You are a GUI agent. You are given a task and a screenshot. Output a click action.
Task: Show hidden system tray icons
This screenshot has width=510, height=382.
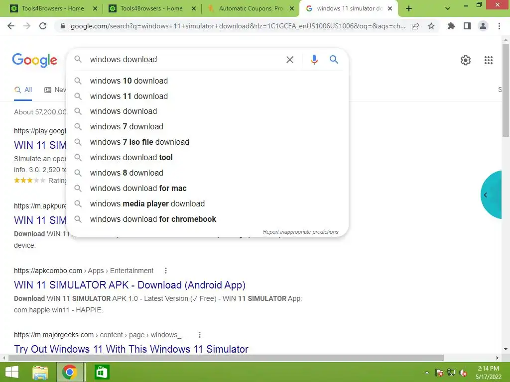427,373
